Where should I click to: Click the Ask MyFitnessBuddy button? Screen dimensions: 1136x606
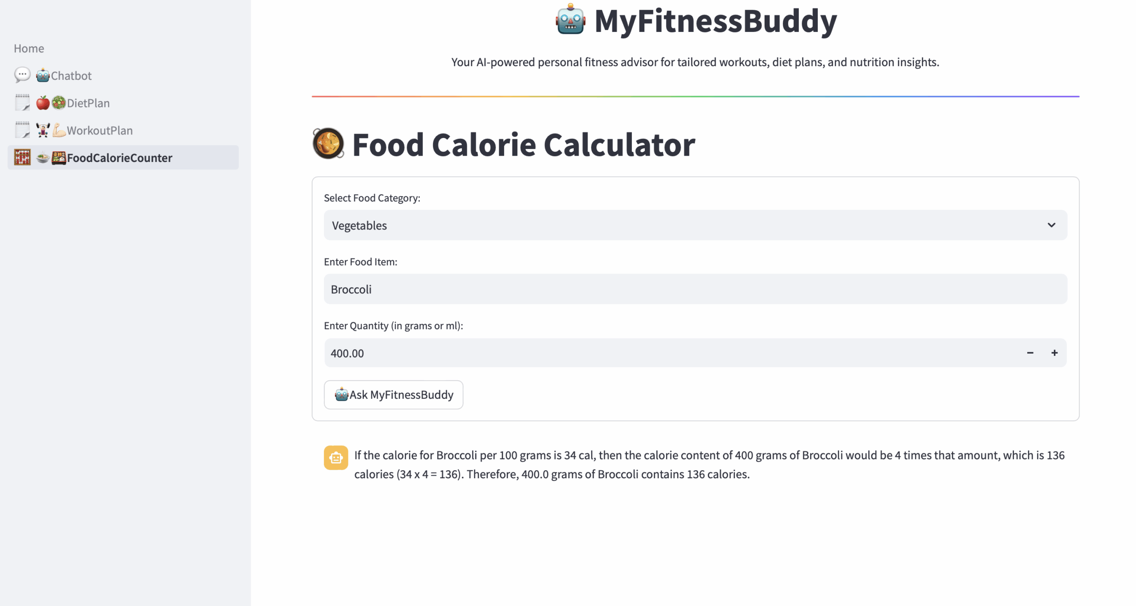(x=393, y=394)
